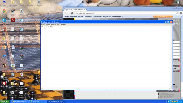The width and height of the screenshot is (183, 103).
Task: Open the FileZilla Client desktop shortcut
Action: 4,84
